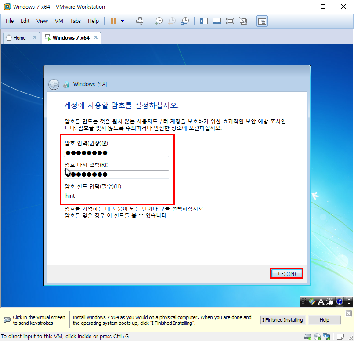Screen dimensions: 354x341
Task: Dismiss the install hint bar
Action: [349, 313]
